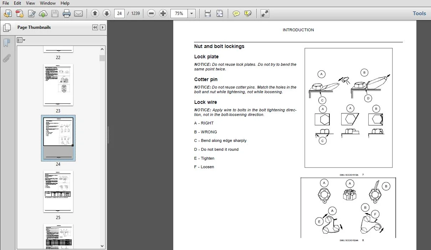
Task: Click the 'F - Loosen' legend line
Action: click(204, 167)
